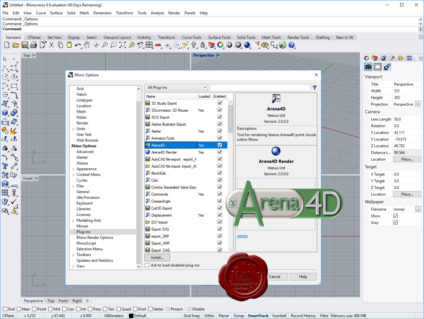Open the Perspective viewport title dropdown arrow
The height and width of the screenshot is (319, 424).
(x=218, y=55)
